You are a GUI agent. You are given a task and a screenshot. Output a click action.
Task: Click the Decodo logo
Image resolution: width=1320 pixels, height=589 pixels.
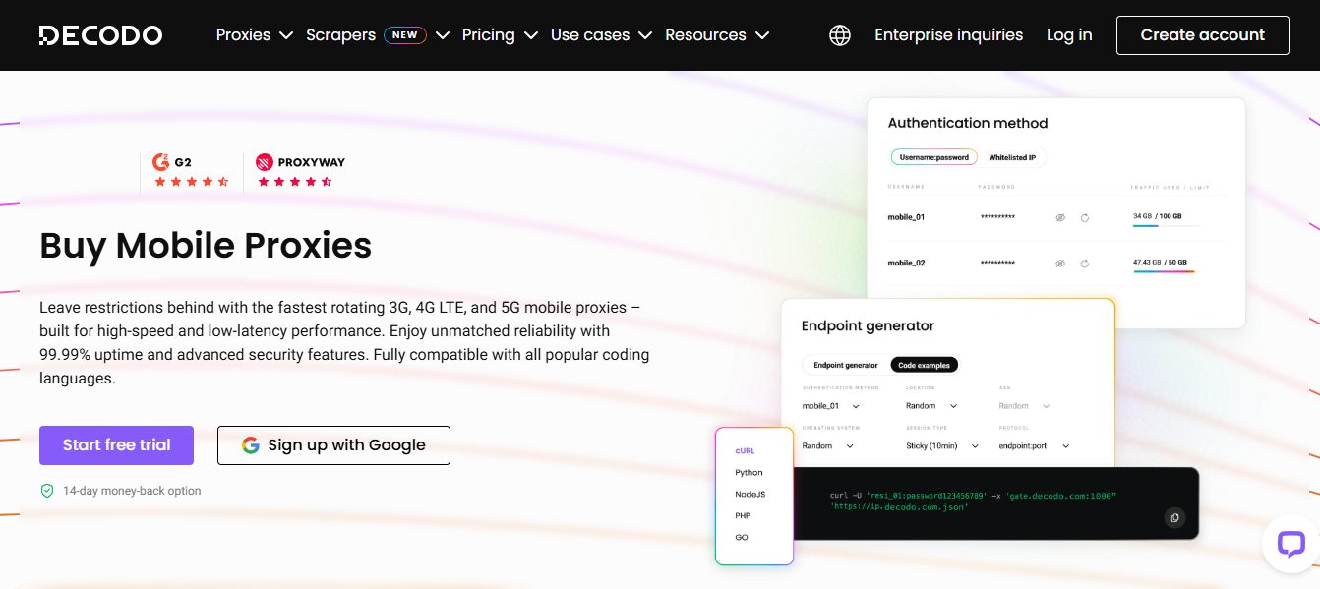pyautogui.click(x=100, y=35)
